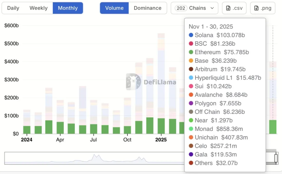Select the Monthly interval option

[x=68, y=8]
